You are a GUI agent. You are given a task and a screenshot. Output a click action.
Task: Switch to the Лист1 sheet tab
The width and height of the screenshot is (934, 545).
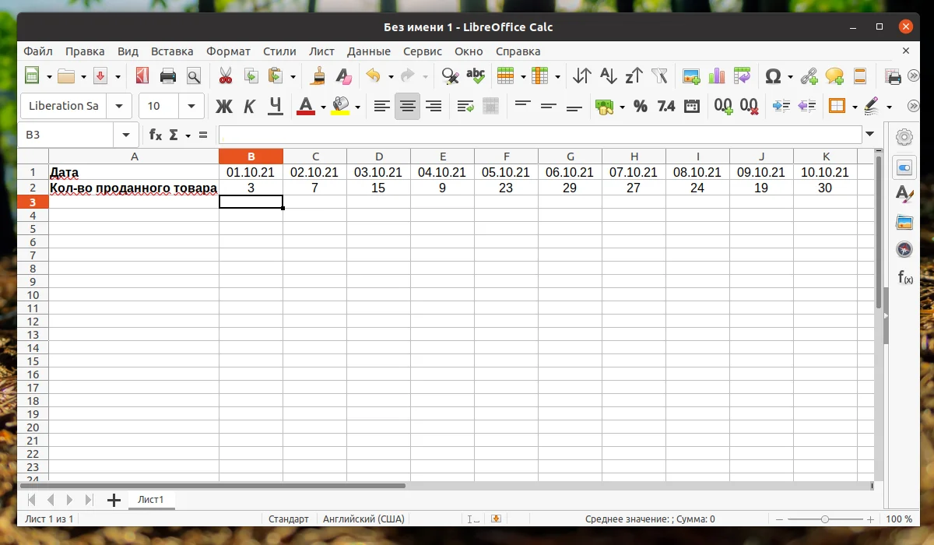tap(151, 501)
